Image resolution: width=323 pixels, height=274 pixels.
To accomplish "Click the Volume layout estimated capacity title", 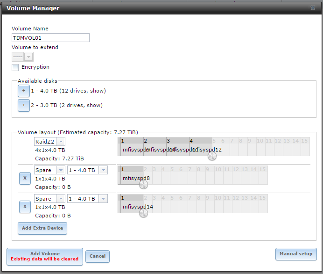I will point(78,132).
